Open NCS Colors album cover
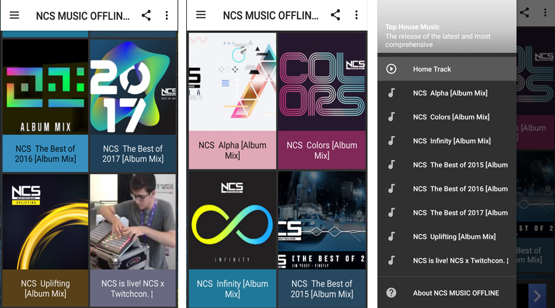Viewport: 555px width, 308px height. pyautogui.click(x=322, y=82)
